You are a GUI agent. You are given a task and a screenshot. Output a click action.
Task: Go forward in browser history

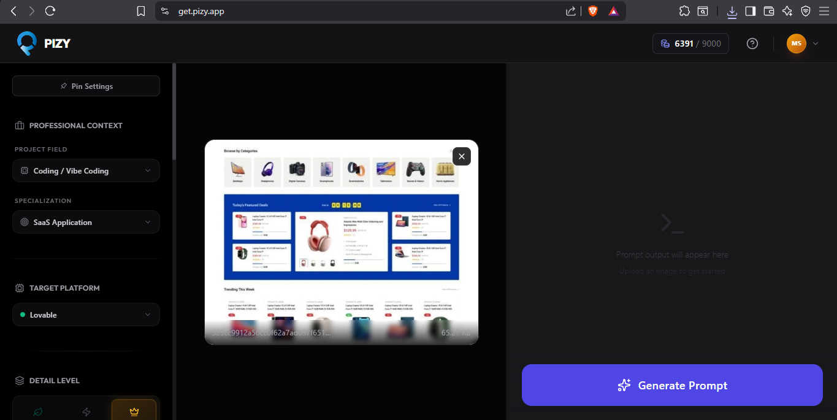pos(32,11)
